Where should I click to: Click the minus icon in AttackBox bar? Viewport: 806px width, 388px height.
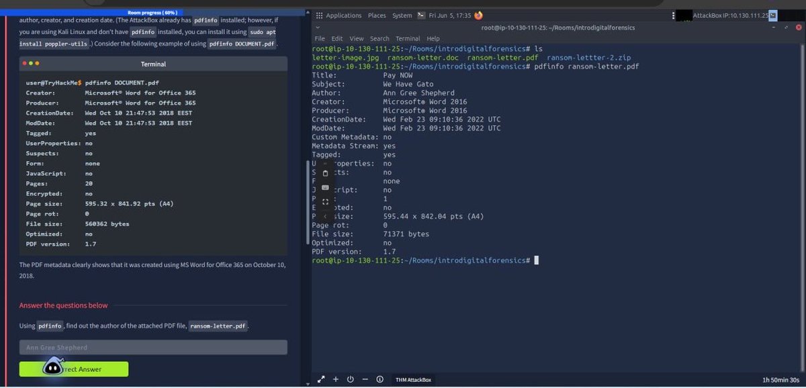(x=365, y=379)
